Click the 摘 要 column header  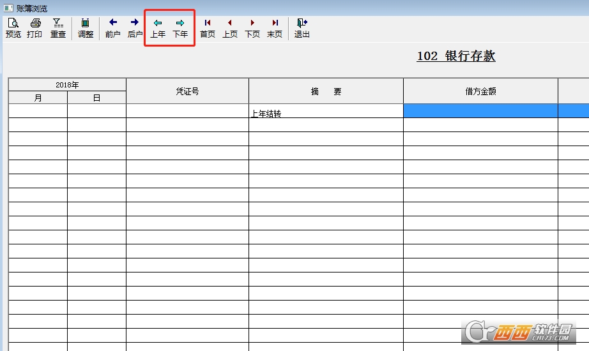pos(326,91)
